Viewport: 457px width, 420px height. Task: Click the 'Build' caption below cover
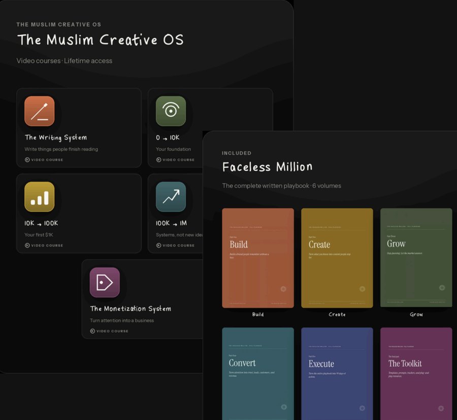(258, 314)
